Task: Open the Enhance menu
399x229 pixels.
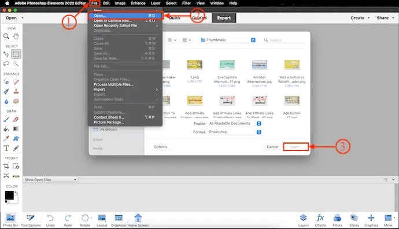Action: pos(138,3)
